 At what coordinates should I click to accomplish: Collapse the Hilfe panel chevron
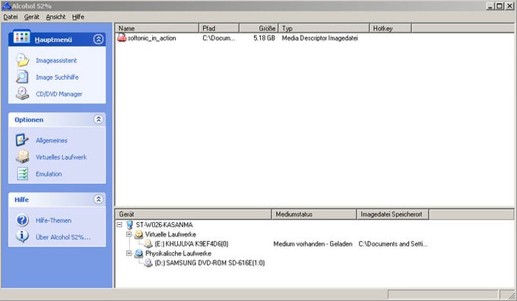tap(98, 199)
